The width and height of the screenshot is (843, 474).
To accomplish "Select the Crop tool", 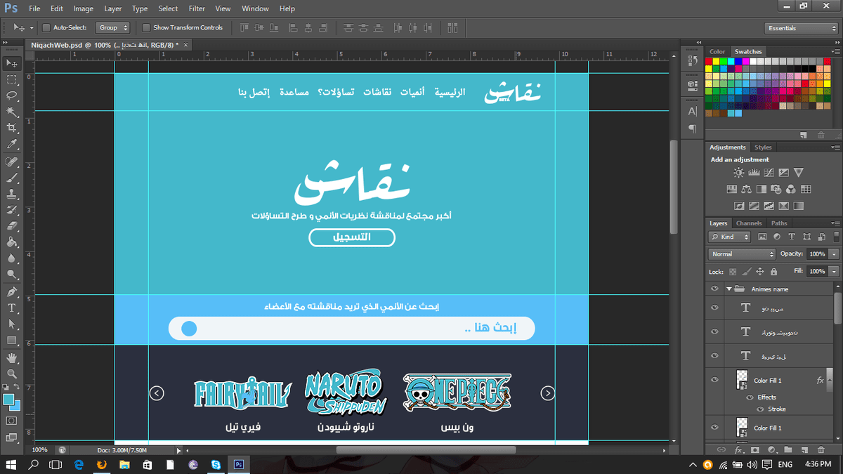I will click(x=12, y=128).
